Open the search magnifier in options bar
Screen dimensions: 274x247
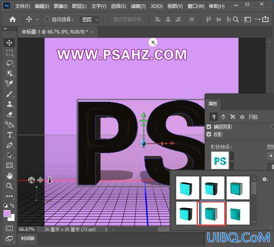pyautogui.click(x=236, y=19)
